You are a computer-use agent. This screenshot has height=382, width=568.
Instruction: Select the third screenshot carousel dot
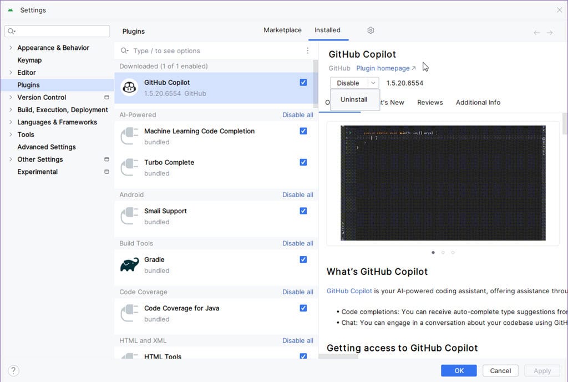[453, 252]
